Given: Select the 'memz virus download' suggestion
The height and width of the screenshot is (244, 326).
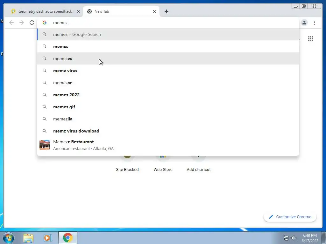Looking at the screenshot, I should (168, 131).
